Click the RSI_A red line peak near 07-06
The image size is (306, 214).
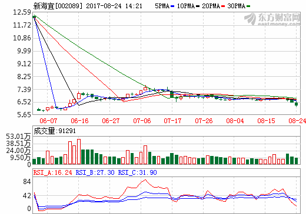pos(145,180)
